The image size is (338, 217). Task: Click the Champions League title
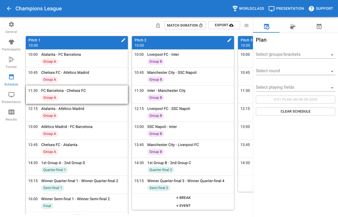(x=39, y=9)
